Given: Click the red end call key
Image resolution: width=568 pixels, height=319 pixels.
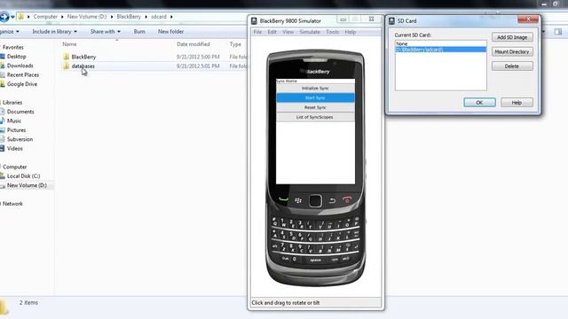Looking at the screenshot, I should point(347,199).
